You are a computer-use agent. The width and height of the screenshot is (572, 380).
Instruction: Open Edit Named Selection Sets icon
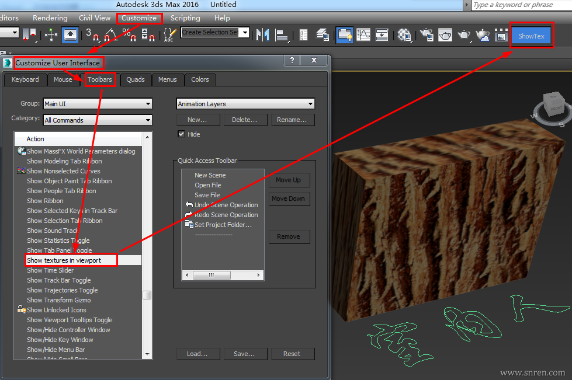(169, 34)
